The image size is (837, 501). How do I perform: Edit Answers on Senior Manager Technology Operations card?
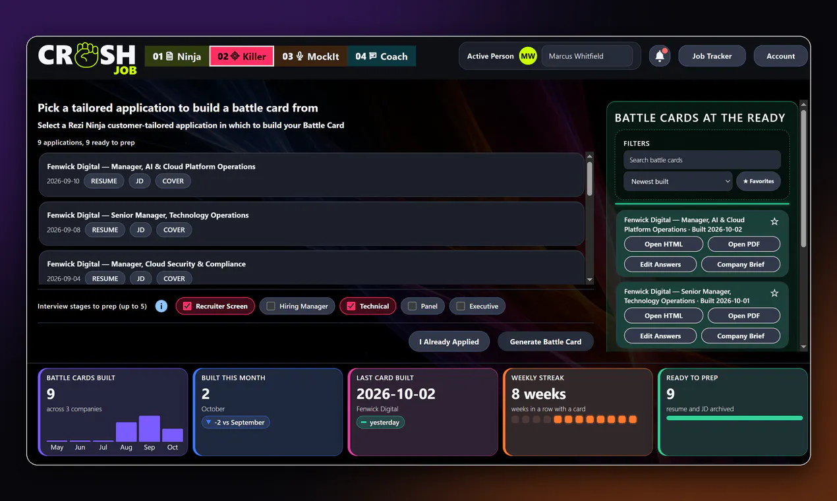[661, 336]
